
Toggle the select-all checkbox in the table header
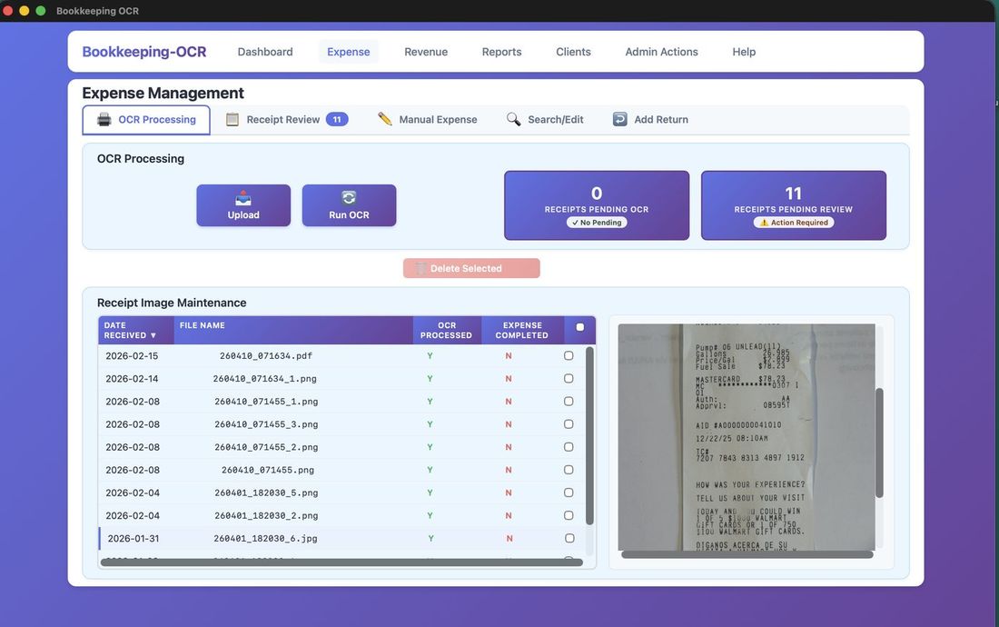pyautogui.click(x=579, y=325)
